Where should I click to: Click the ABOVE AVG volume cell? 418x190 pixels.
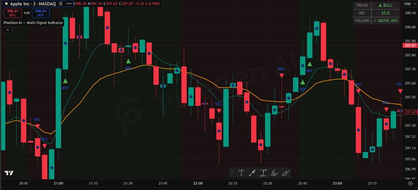385,20
